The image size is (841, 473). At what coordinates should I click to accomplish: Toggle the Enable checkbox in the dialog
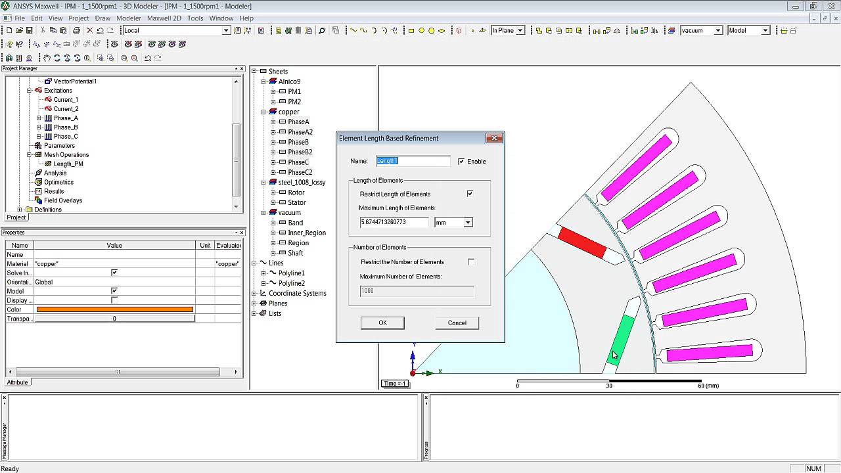tap(461, 161)
